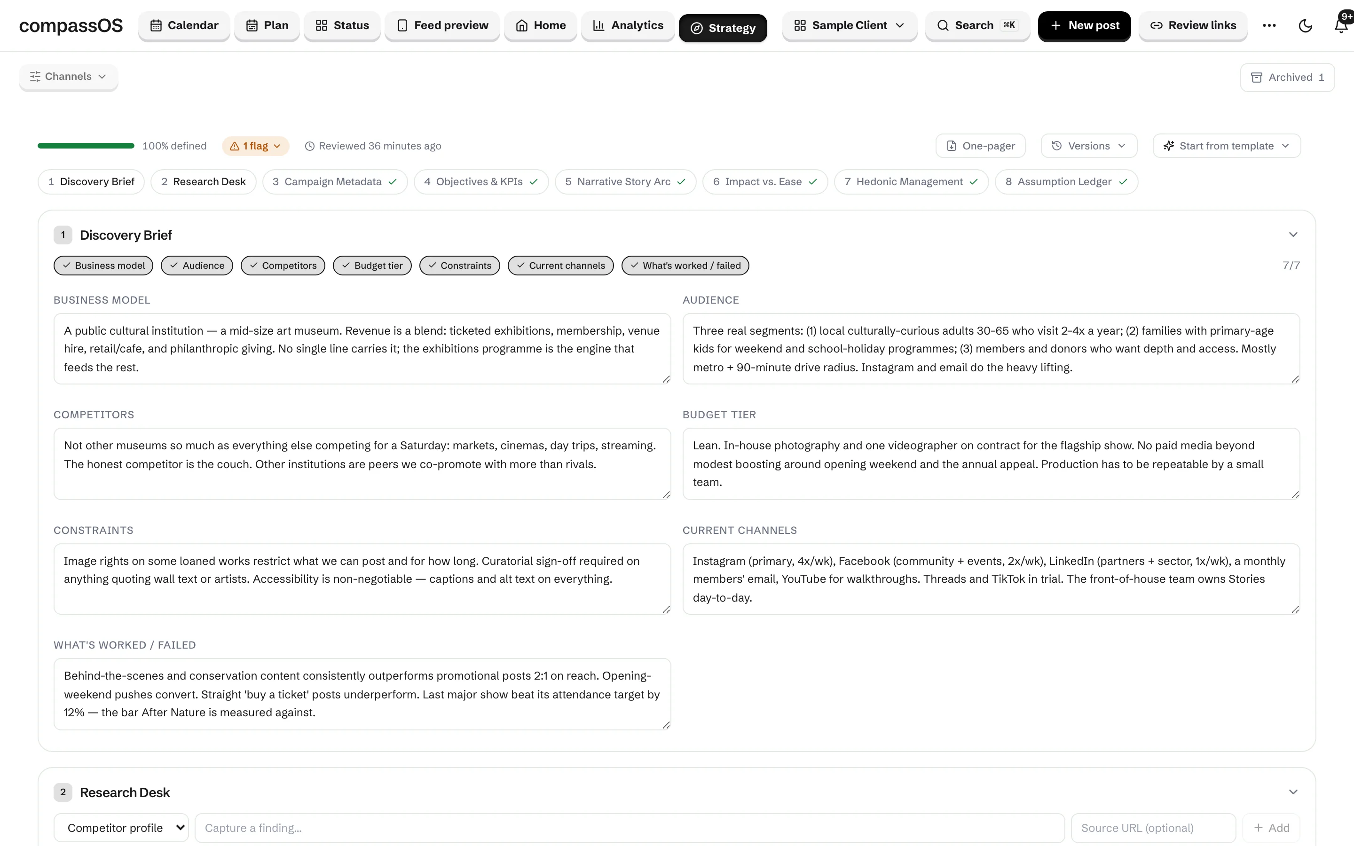Select the Strategy tab
Image resolution: width=1354 pixels, height=846 pixels.
click(x=723, y=28)
